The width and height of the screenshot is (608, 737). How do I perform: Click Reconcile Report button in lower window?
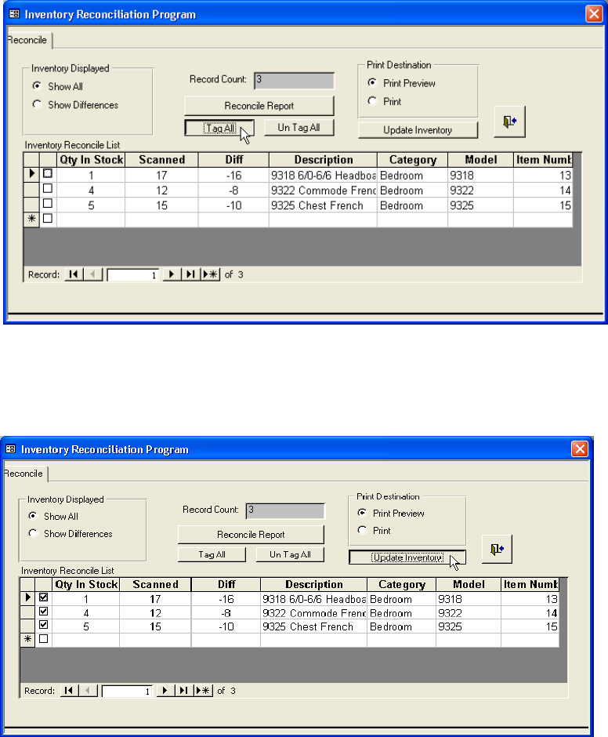click(251, 535)
